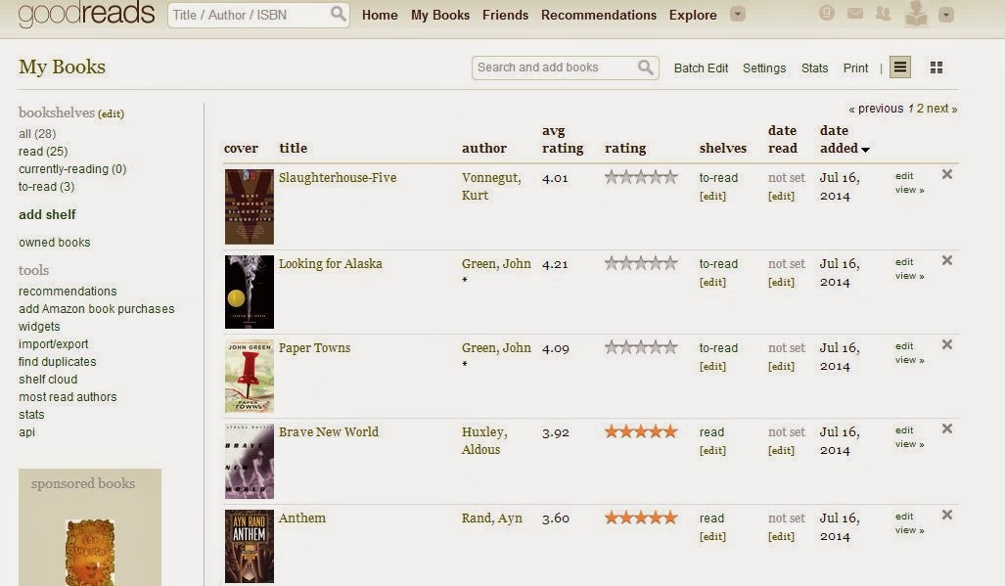
Task: Sort by title column header
Action: (293, 148)
